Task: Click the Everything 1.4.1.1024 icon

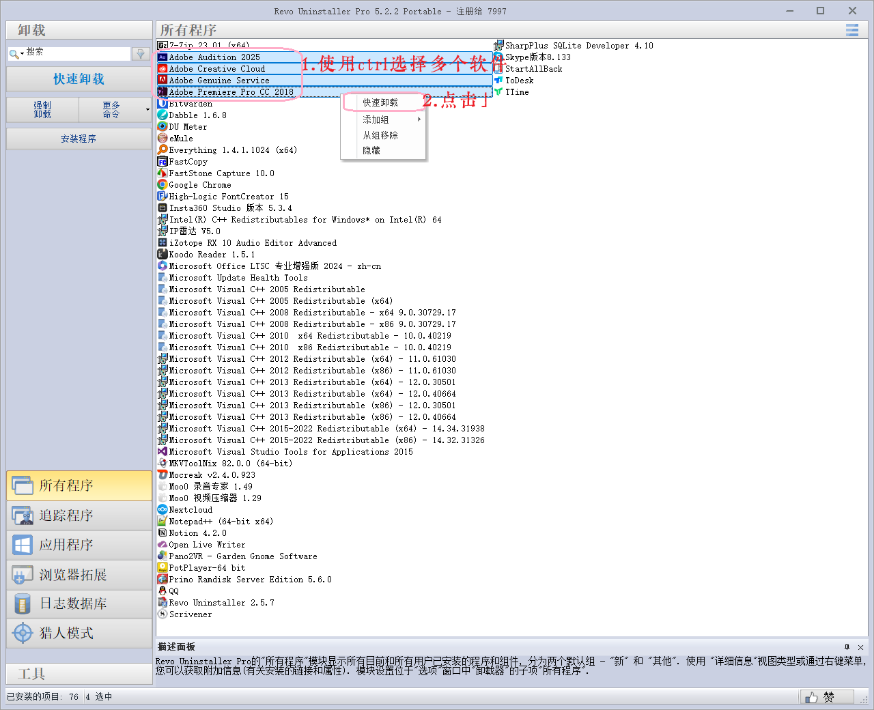Action: coord(163,150)
